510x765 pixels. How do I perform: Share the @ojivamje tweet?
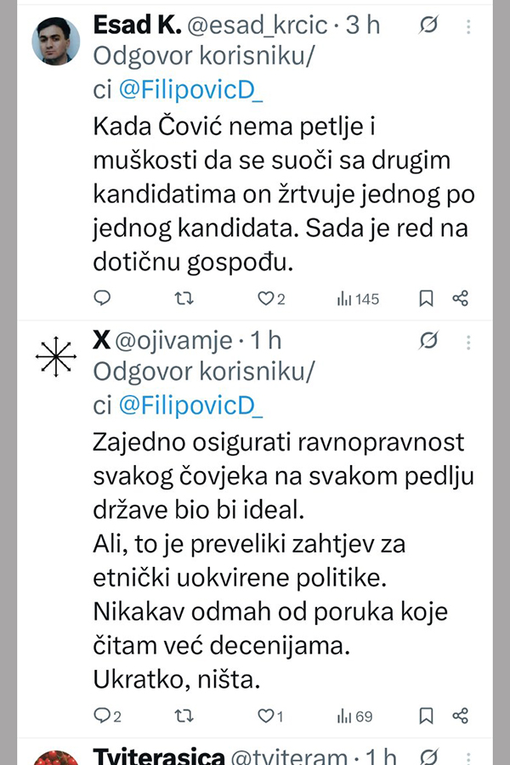(460, 716)
